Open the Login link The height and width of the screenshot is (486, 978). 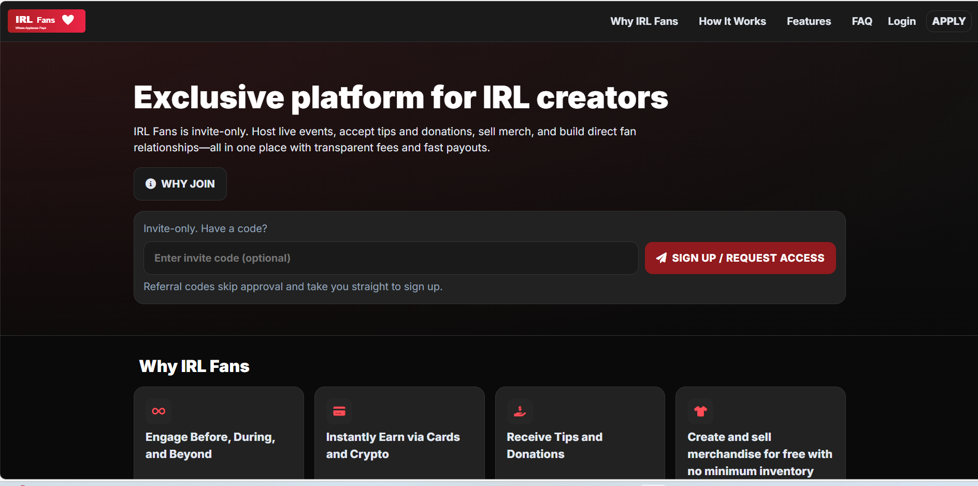(x=901, y=21)
